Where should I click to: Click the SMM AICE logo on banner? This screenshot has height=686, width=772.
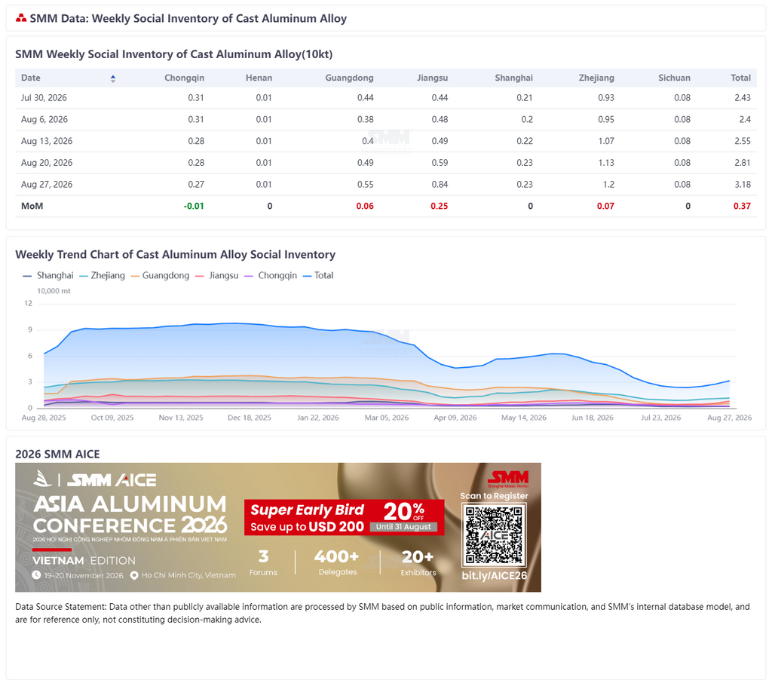pos(94,479)
